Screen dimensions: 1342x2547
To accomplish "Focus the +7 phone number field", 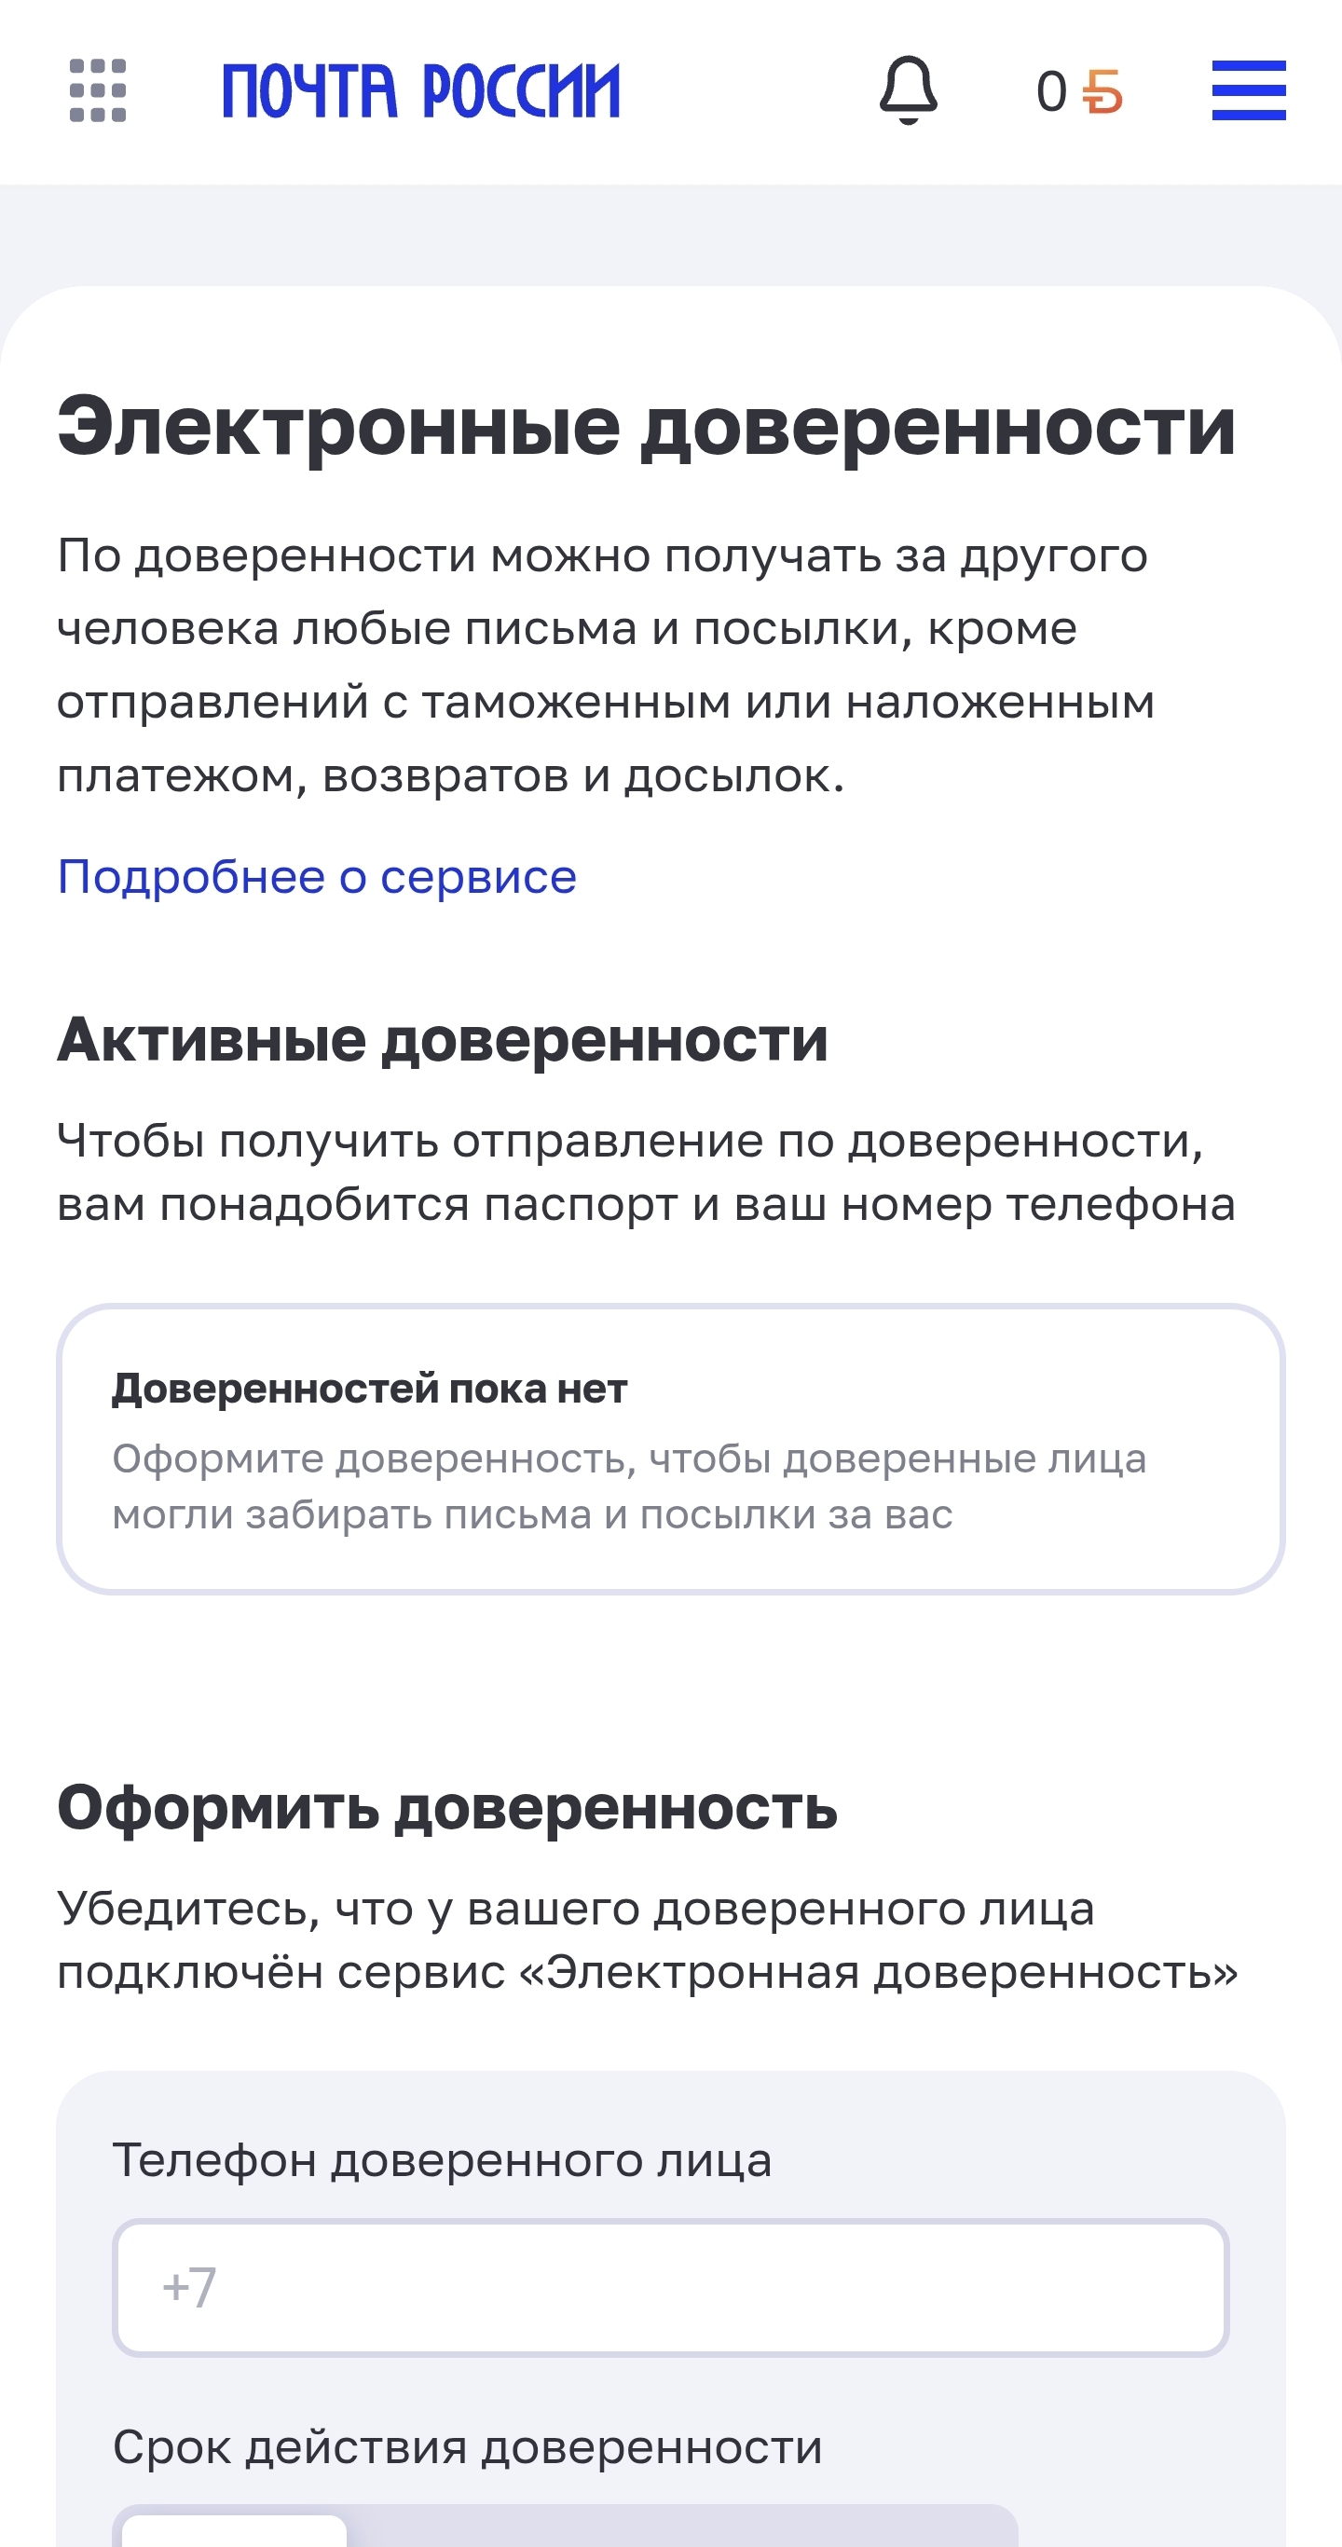I will [670, 2287].
